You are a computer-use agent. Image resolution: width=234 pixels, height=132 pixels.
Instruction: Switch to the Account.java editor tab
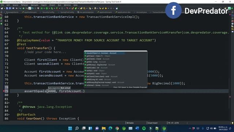click(140, 12)
